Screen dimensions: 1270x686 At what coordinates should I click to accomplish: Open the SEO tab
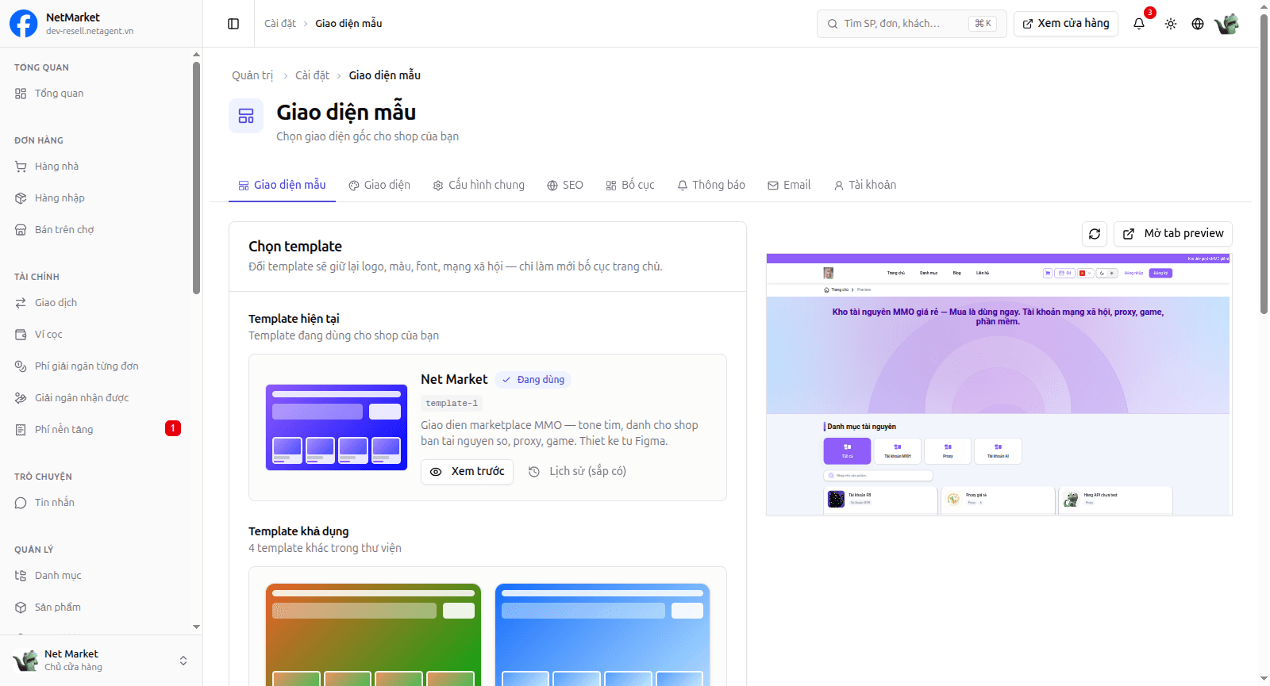(x=565, y=185)
